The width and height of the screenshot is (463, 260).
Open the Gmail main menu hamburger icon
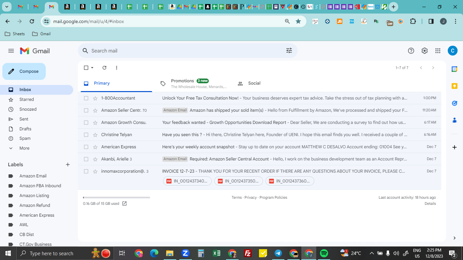coord(11,51)
